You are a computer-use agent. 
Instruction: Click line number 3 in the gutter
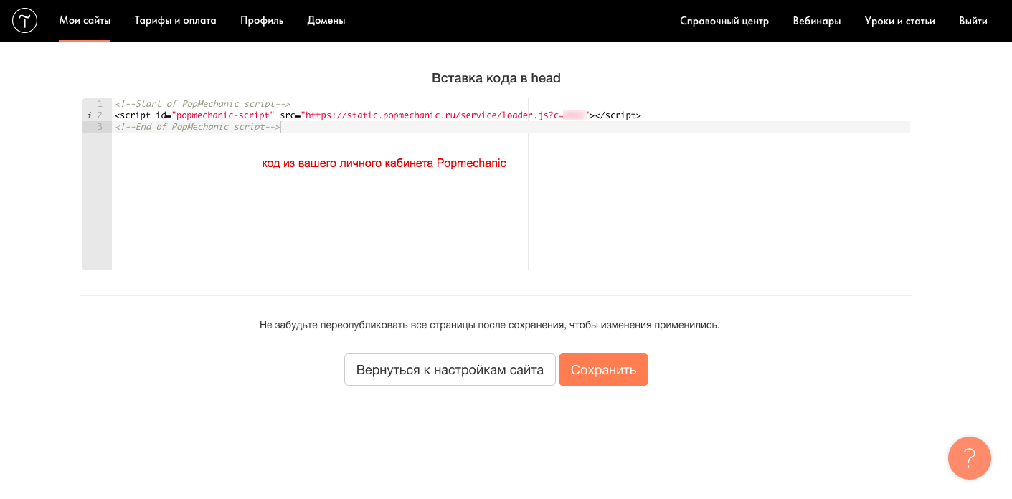[x=100, y=127]
